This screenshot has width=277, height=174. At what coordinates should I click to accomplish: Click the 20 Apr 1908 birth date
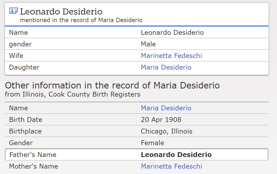click(161, 120)
